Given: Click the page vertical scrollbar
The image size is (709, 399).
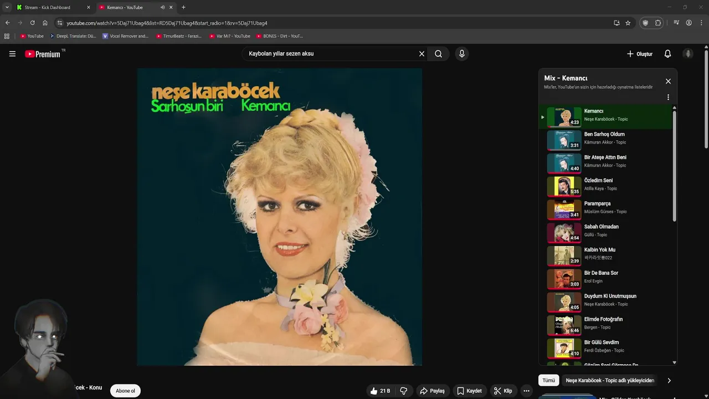Looking at the screenshot, I should coord(706,100).
